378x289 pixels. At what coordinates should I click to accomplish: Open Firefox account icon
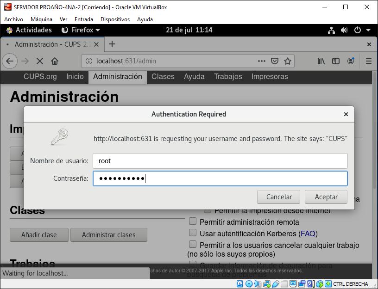click(x=351, y=61)
